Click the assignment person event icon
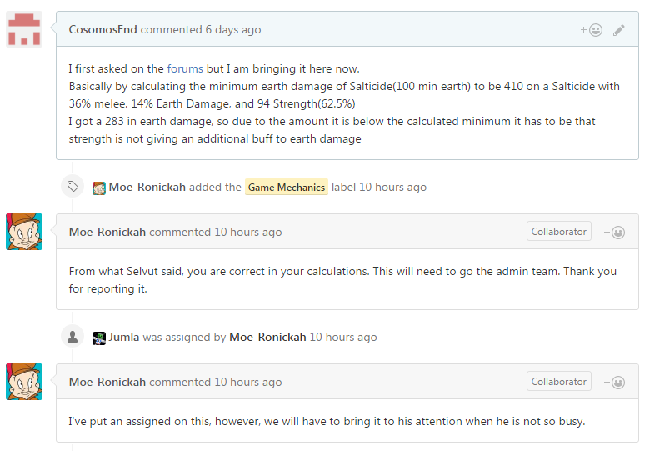This screenshot has width=645, height=451. click(x=72, y=337)
